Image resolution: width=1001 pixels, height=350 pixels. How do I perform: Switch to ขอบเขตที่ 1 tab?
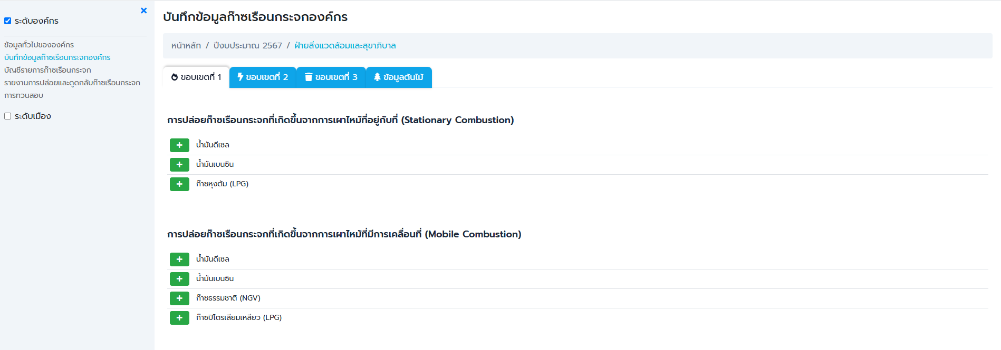pos(196,77)
